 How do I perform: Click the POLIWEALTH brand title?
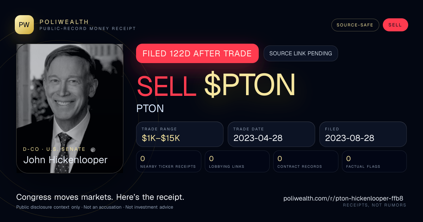pyautogui.click(x=64, y=22)
